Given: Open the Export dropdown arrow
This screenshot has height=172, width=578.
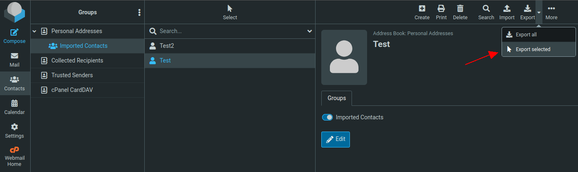Looking at the screenshot, I should [x=539, y=12].
